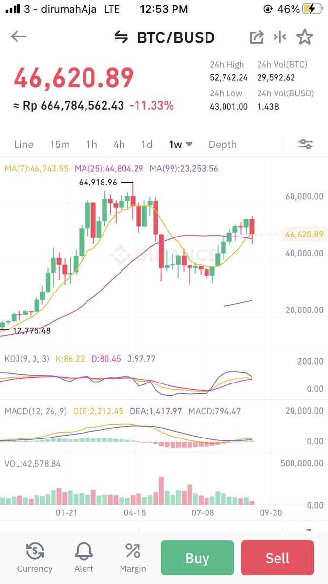Tap the 04-15 date on time axis
This screenshot has height=584, width=328.
coord(135,513)
